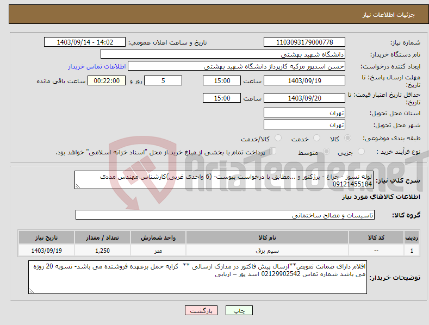Click the delivery city field تهران
This screenshot has height=325, width=429.
click(x=304, y=125)
